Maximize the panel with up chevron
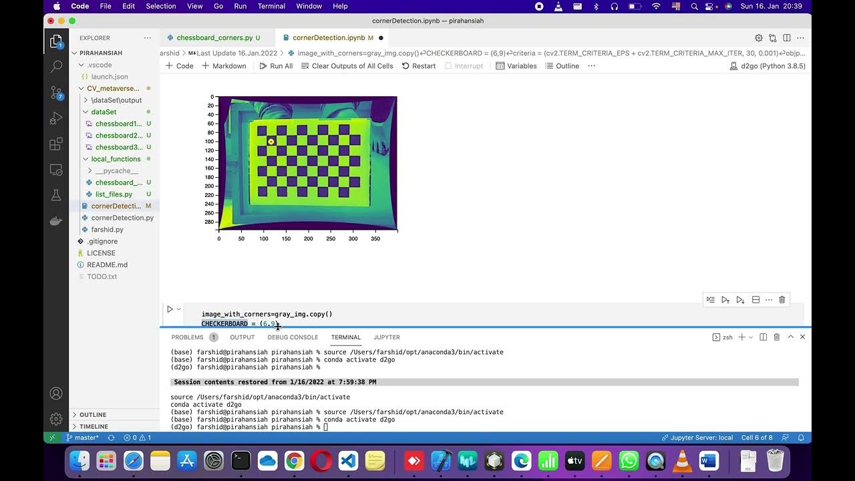855x481 pixels. coord(790,337)
